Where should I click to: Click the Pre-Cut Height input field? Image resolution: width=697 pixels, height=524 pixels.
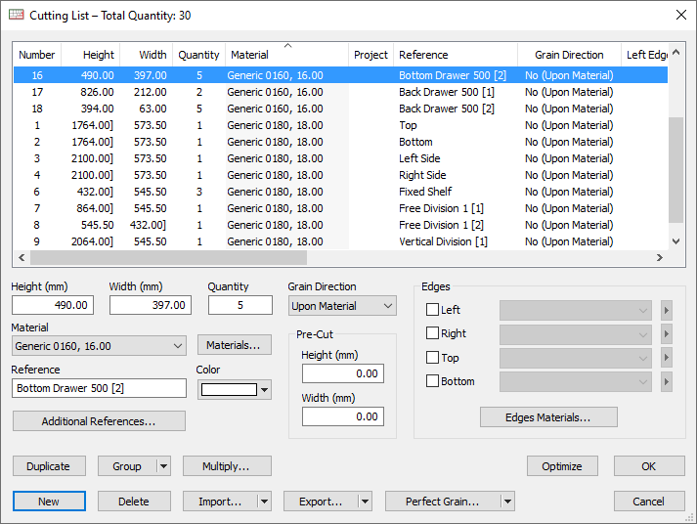[x=343, y=373]
